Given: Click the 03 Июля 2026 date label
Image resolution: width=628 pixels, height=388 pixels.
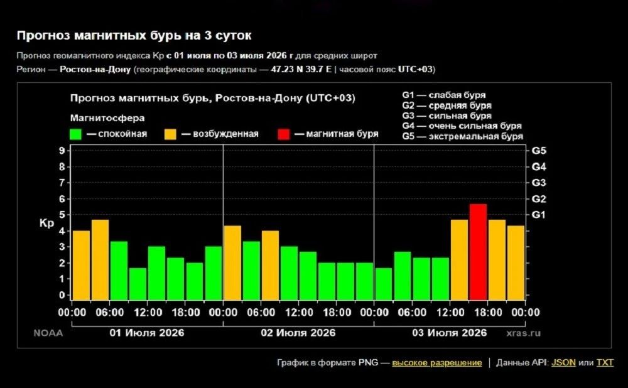Looking at the screenshot, I should click(x=450, y=333).
